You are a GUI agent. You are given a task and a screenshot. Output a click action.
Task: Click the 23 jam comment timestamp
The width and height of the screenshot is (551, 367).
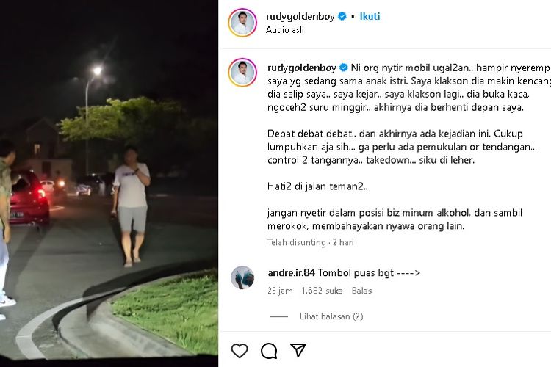(280, 291)
